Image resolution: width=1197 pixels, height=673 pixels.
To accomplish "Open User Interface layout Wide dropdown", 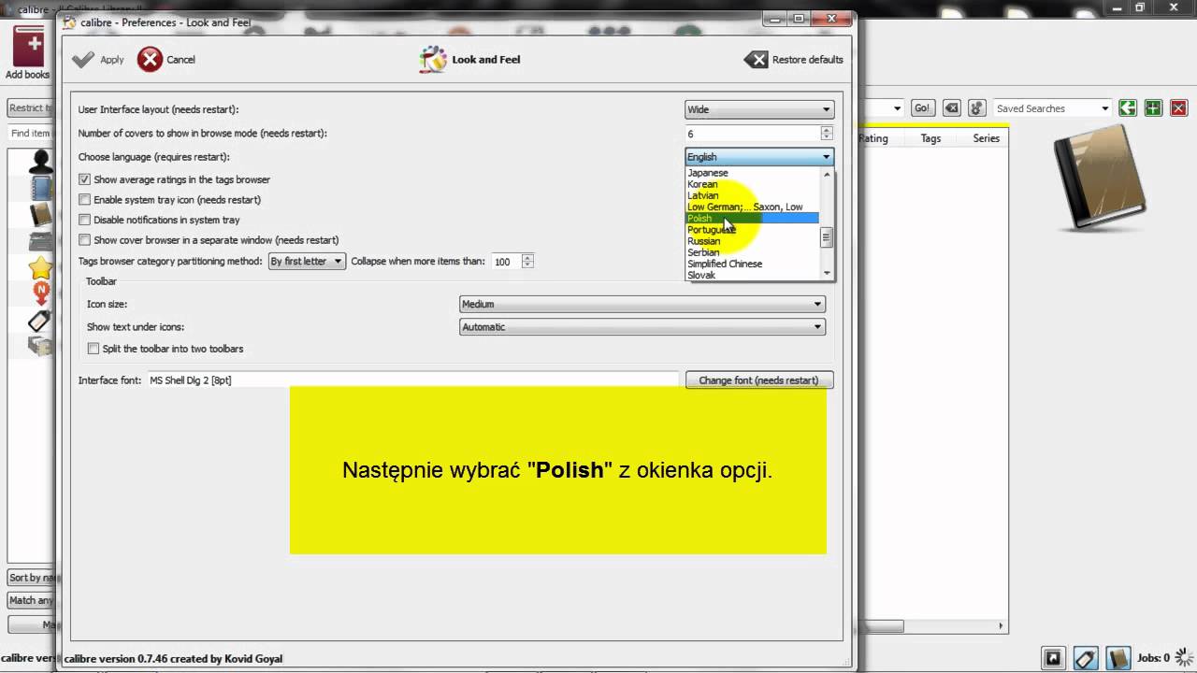I will coord(758,109).
